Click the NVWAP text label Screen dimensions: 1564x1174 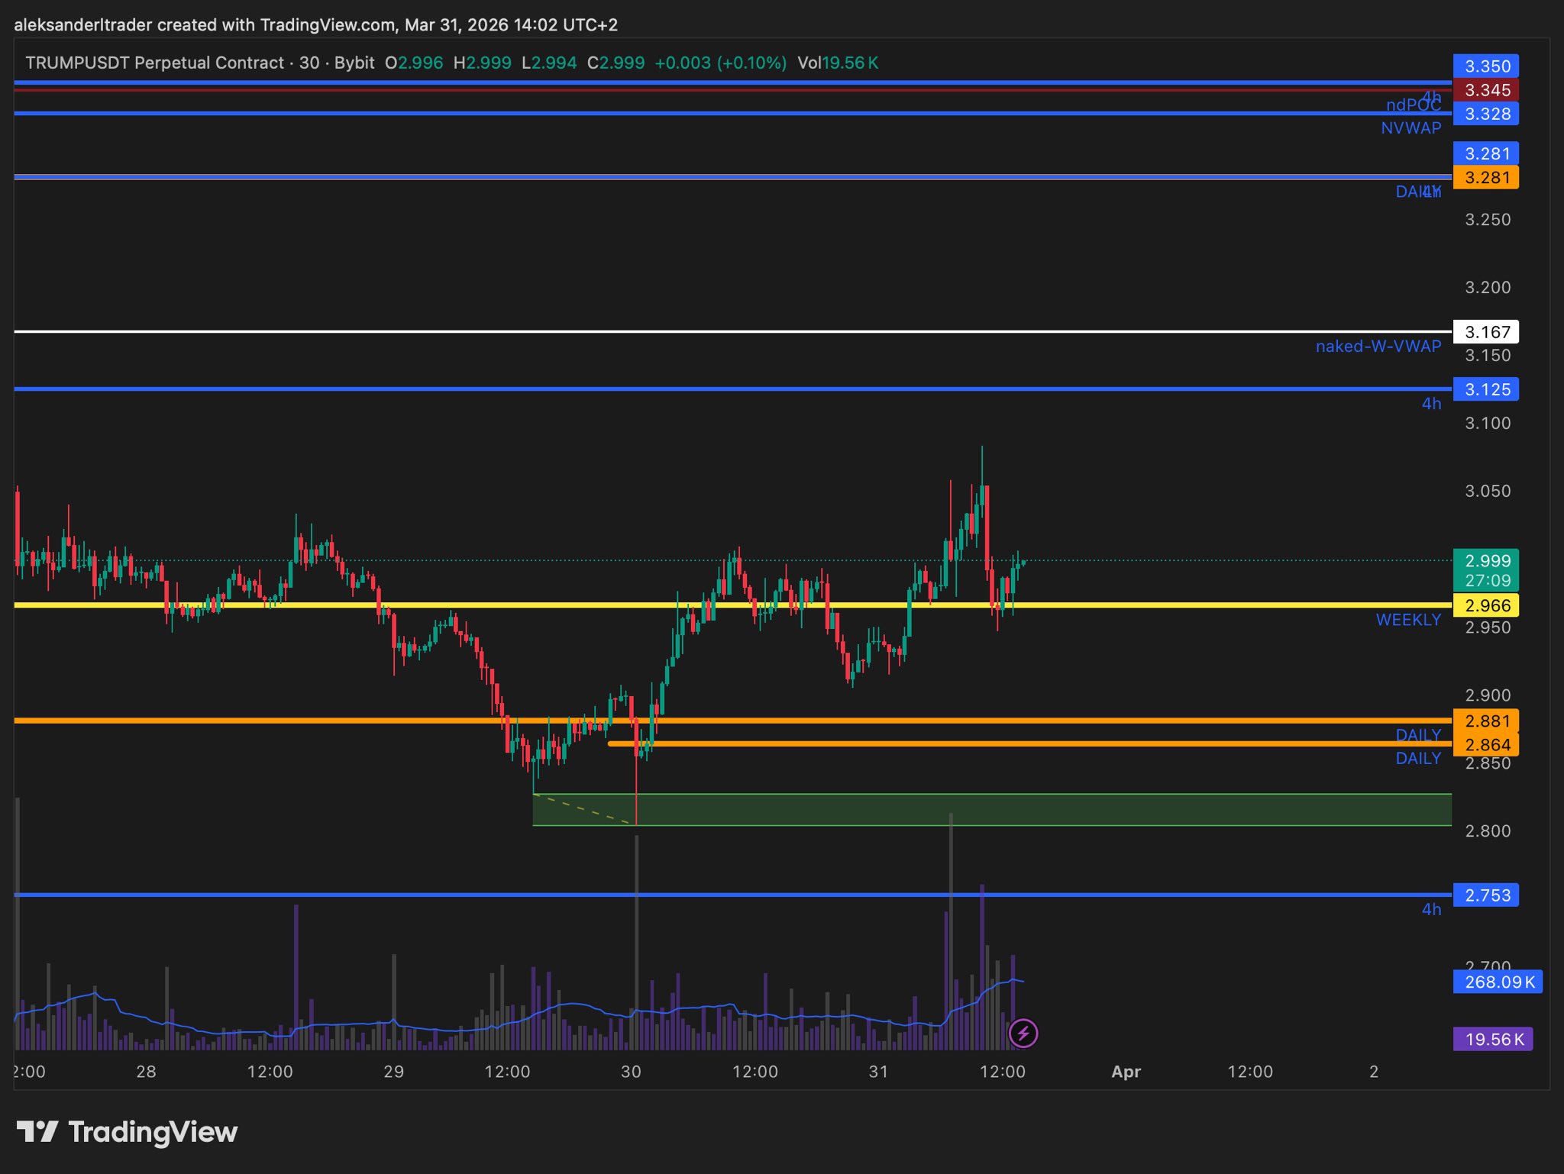pyautogui.click(x=1411, y=128)
